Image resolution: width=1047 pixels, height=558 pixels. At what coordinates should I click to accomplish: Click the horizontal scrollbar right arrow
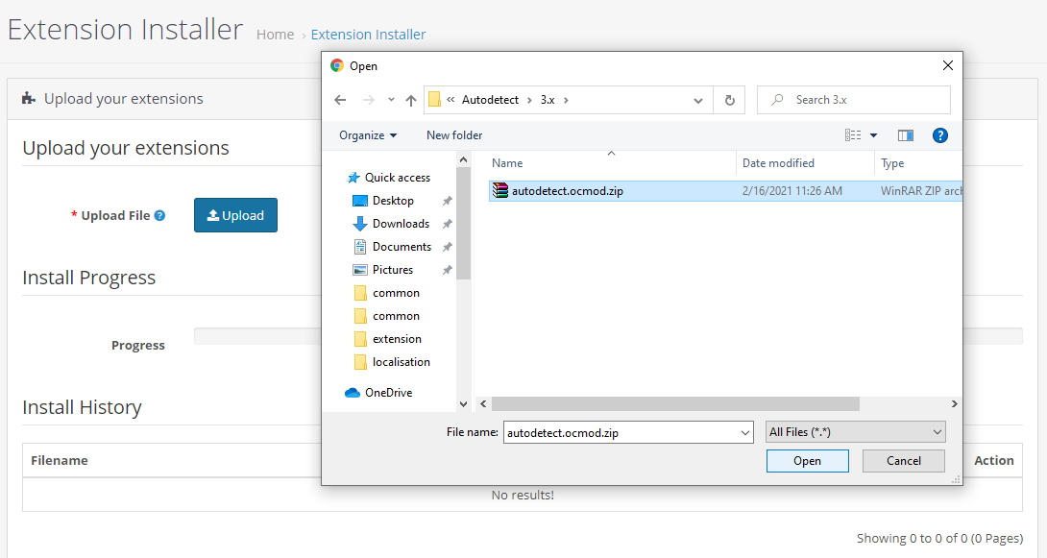(x=954, y=403)
